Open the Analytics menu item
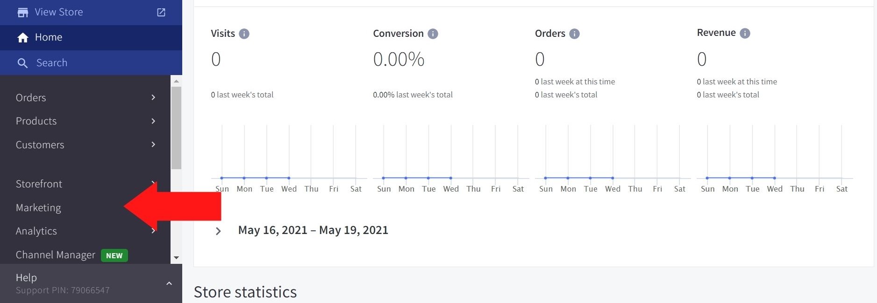 36,231
